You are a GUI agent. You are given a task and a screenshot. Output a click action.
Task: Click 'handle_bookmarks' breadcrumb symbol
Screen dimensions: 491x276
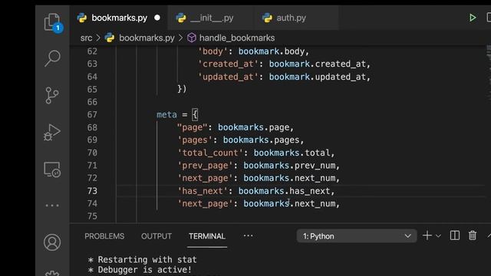click(x=237, y=38)
